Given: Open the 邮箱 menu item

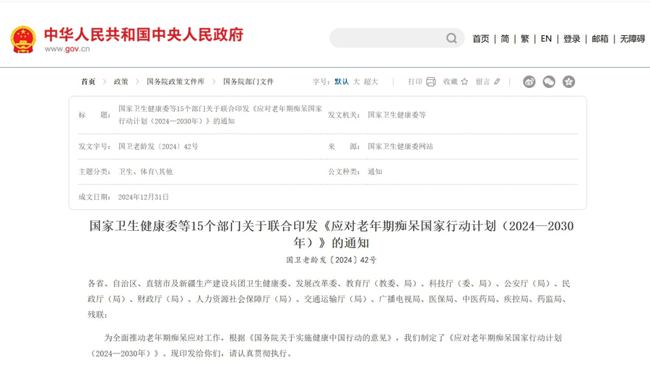Looking at the screenshot, I should (600, 39).
